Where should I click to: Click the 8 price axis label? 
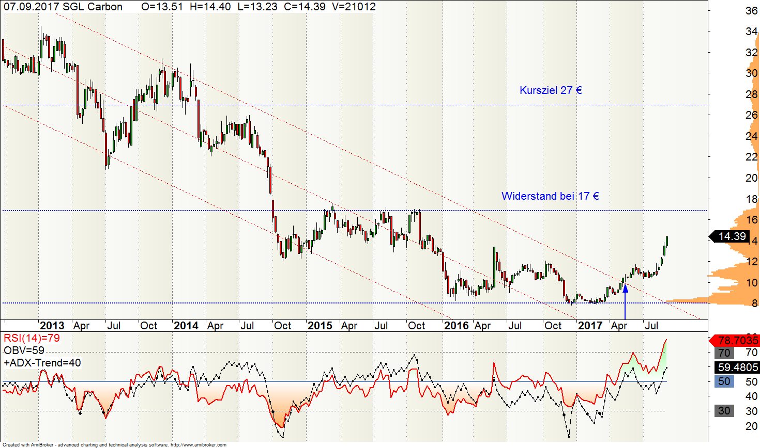(x=755, y=303)
